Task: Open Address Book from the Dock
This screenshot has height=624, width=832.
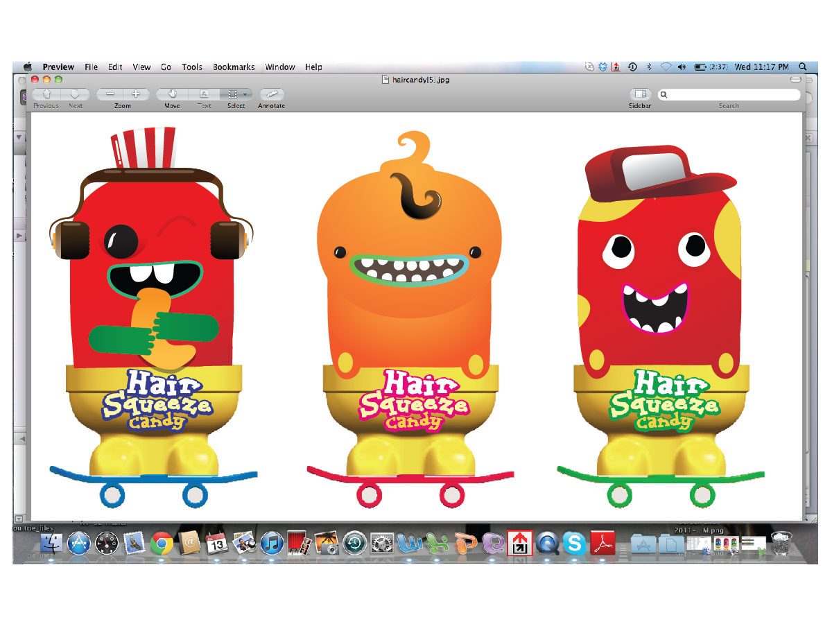Action: [x=189, y=544]
